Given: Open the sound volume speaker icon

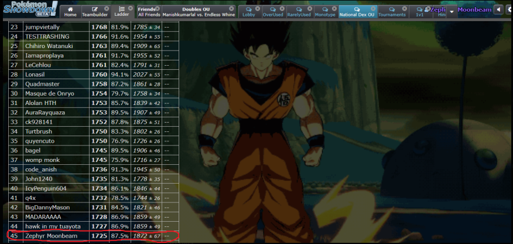Looking at the screenshot, I should tap(498, 10).
